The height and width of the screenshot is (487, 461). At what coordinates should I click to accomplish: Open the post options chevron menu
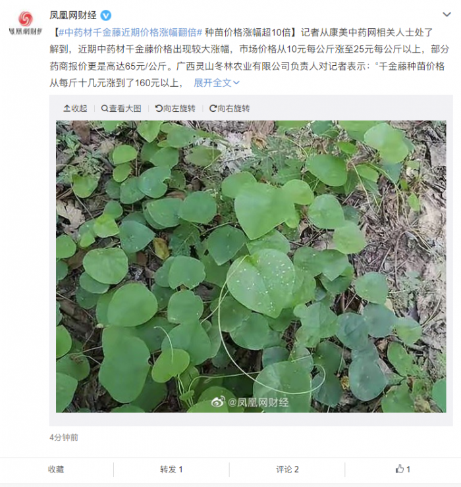click(447, 14)
